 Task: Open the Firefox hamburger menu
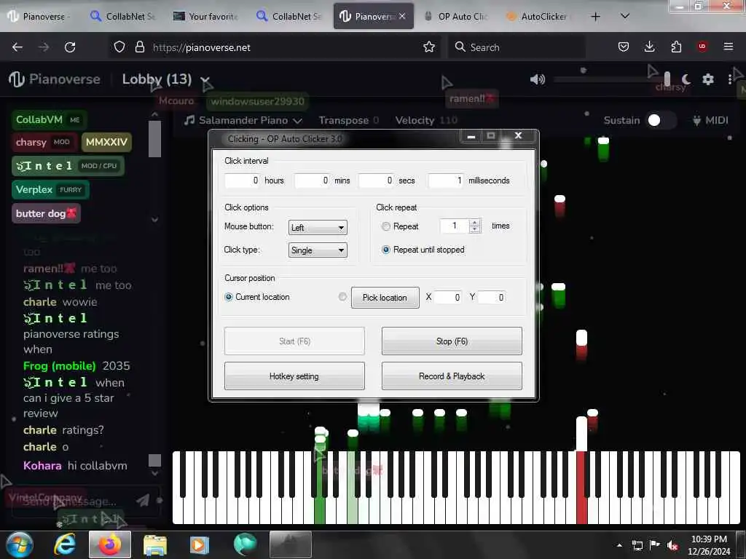point(728,47)
